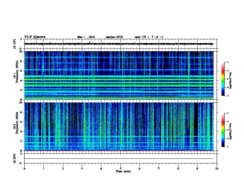Click the "VLF Spectra" plot title
This screenshot has width=244, height=189.
[35, 37]
